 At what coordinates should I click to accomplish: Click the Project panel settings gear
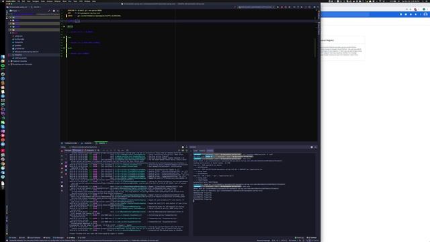[x=54, y=11]
